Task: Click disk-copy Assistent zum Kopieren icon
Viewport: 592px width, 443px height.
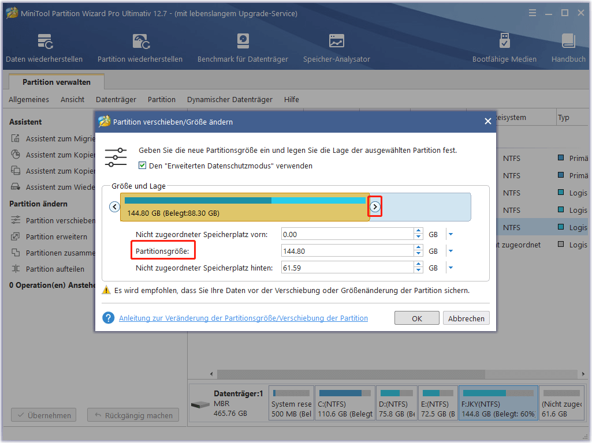Action: tap(16, 170)
